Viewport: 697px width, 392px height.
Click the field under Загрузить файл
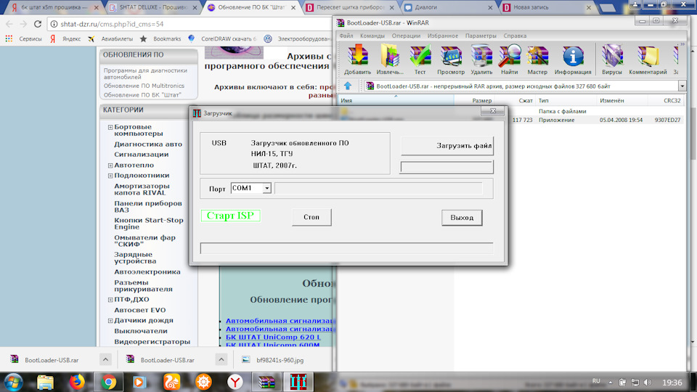[447, 167]
